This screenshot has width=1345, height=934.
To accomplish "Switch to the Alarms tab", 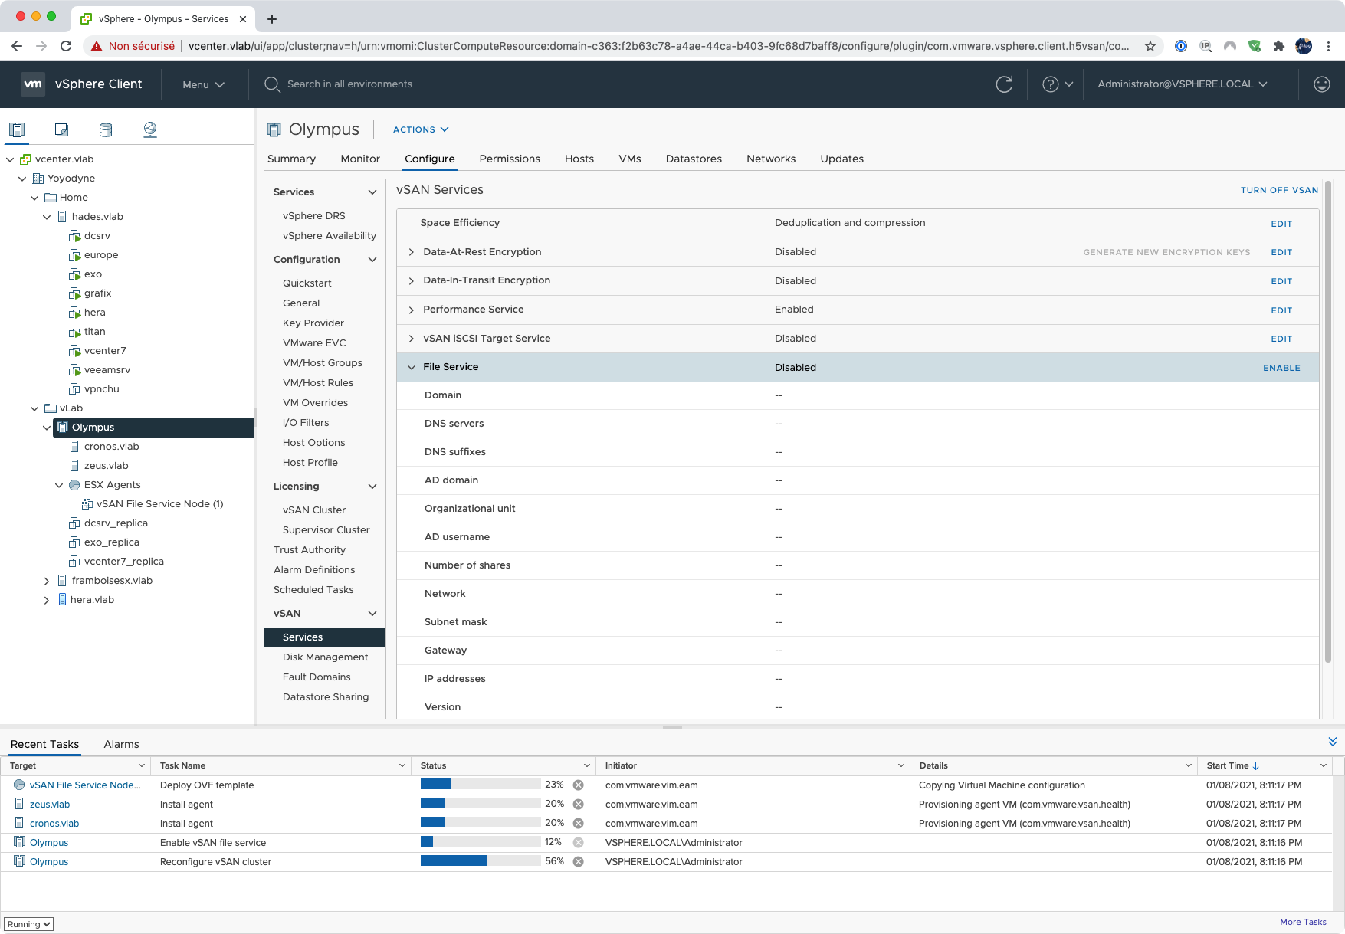I will tap(121, 744).
